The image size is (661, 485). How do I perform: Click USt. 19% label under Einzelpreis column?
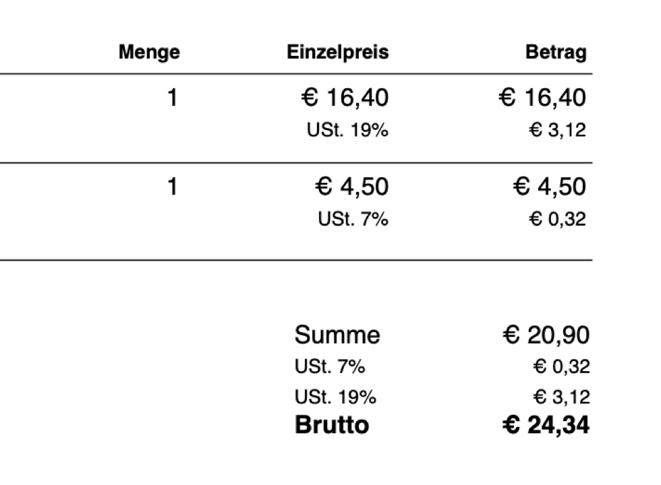tap(347, 131)
